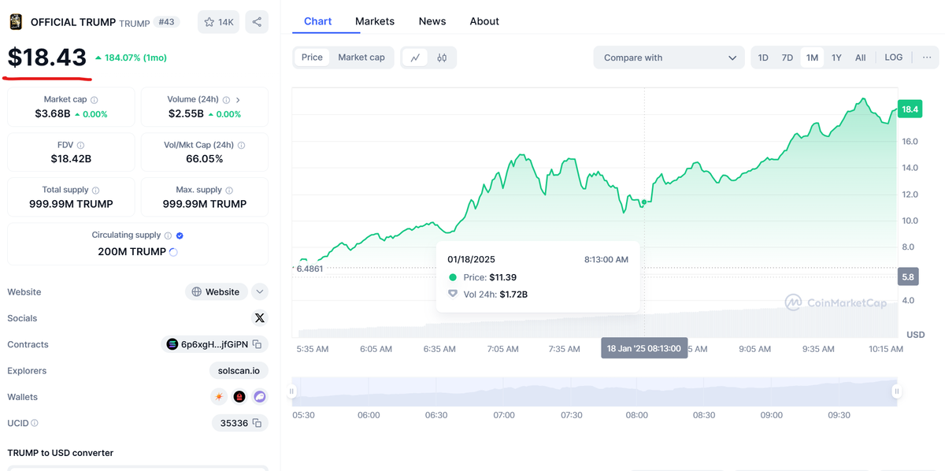Screen dimensions: 945x471
Task: Add TRUMP to watchlist via star
Action: pos(219,22)
